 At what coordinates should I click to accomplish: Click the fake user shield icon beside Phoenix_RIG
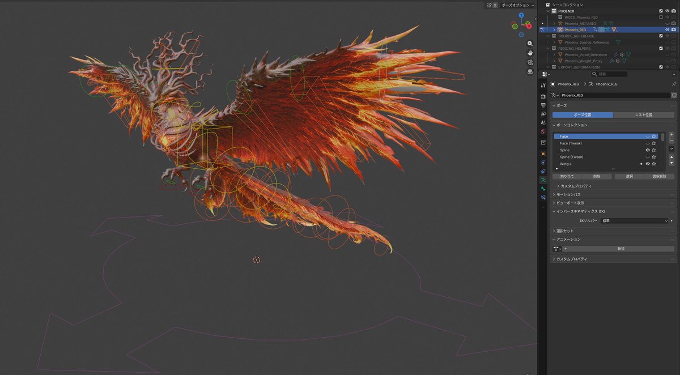point(674,95)
